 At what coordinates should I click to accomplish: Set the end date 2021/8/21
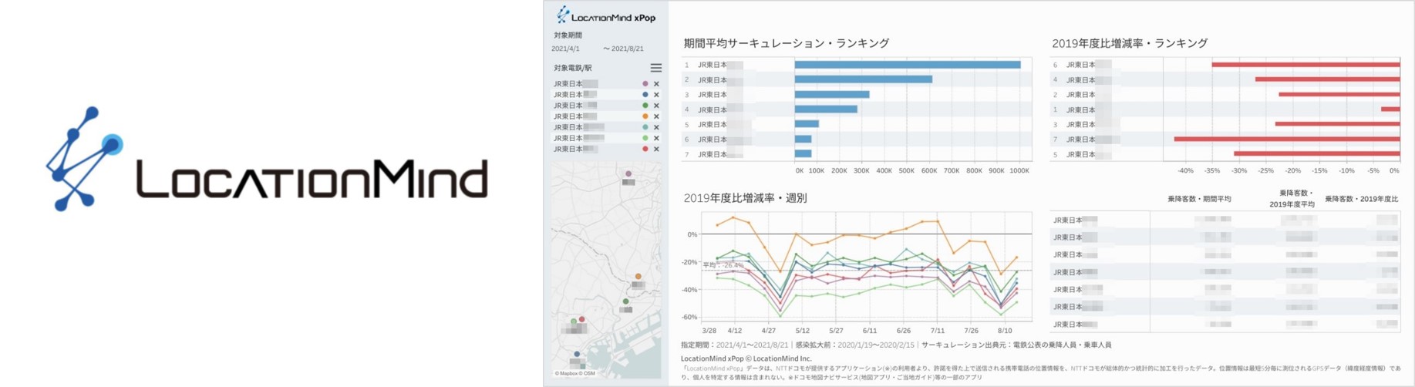point(627,49)
